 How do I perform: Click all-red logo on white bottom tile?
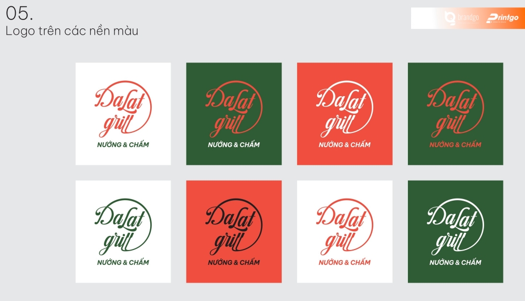click(x=344, y=232)
